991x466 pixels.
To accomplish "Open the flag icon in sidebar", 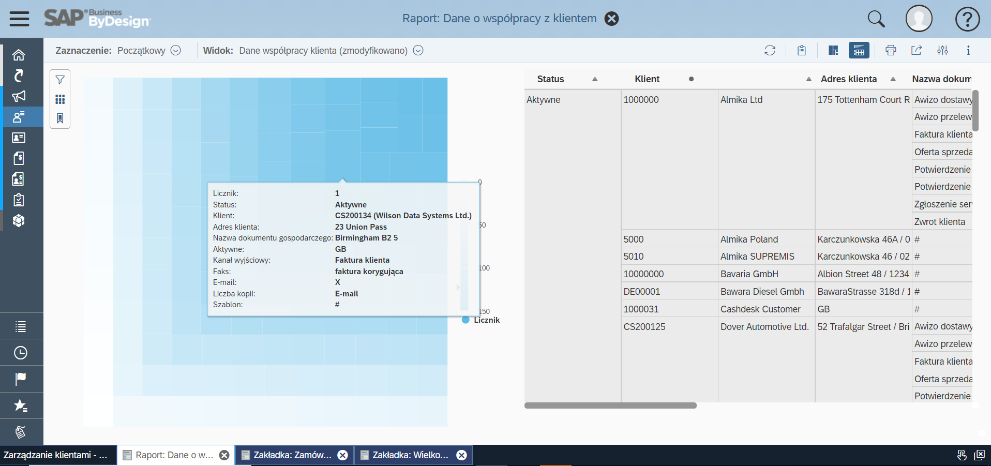I will (x=21, y=379).
